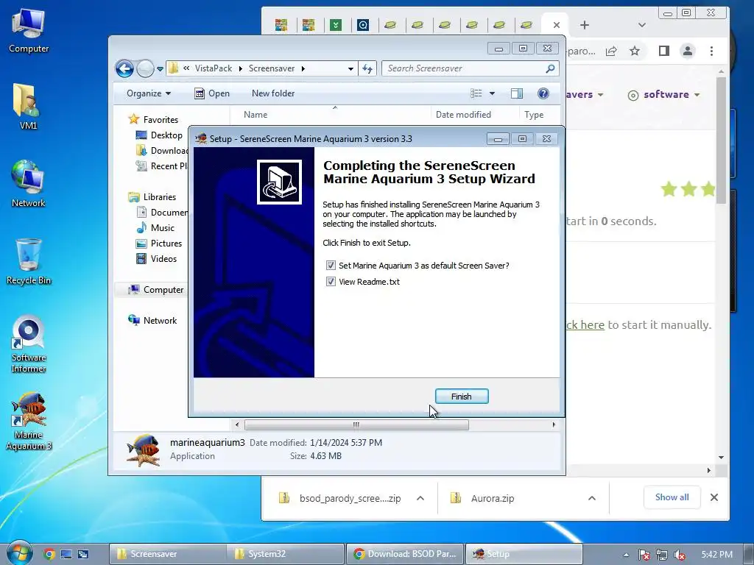Toggle the preview pane icon
The image size is (754, 565).
coord(517,93)
